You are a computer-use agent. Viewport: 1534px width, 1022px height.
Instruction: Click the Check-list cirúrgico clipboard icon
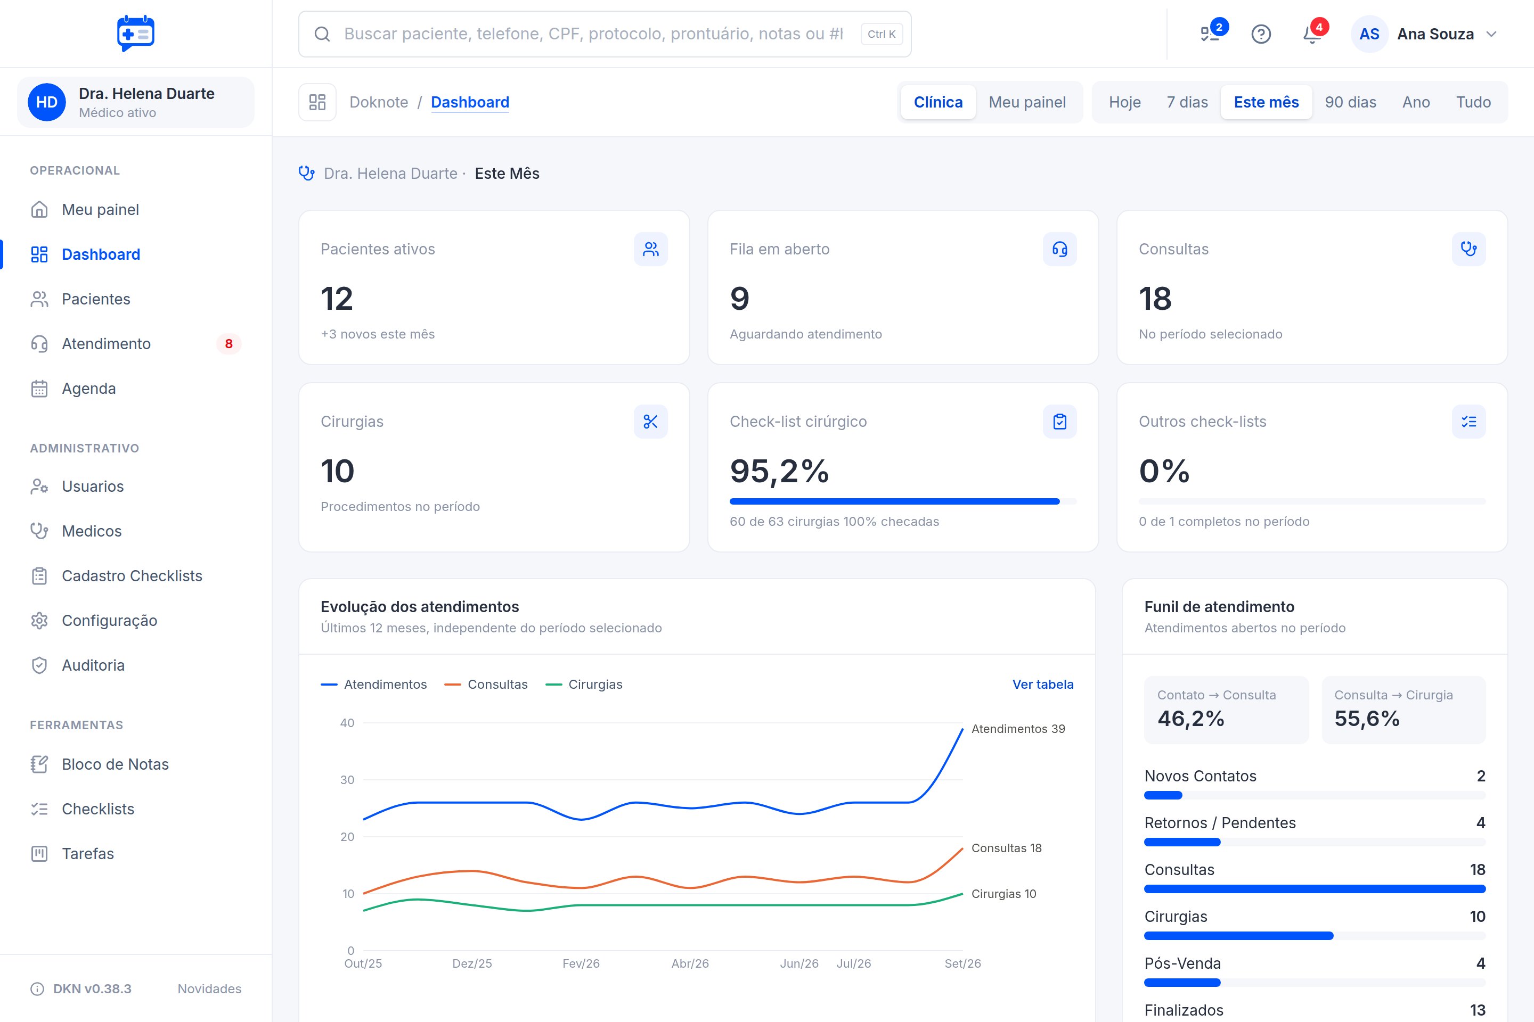click(x=1059, y=422)
